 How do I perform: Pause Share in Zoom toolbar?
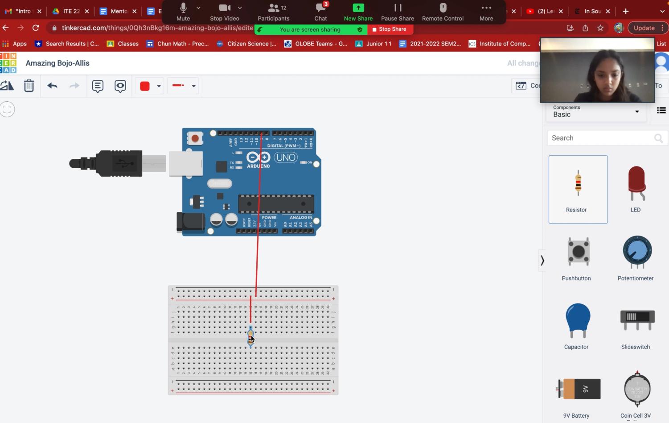tap(398, 12)
